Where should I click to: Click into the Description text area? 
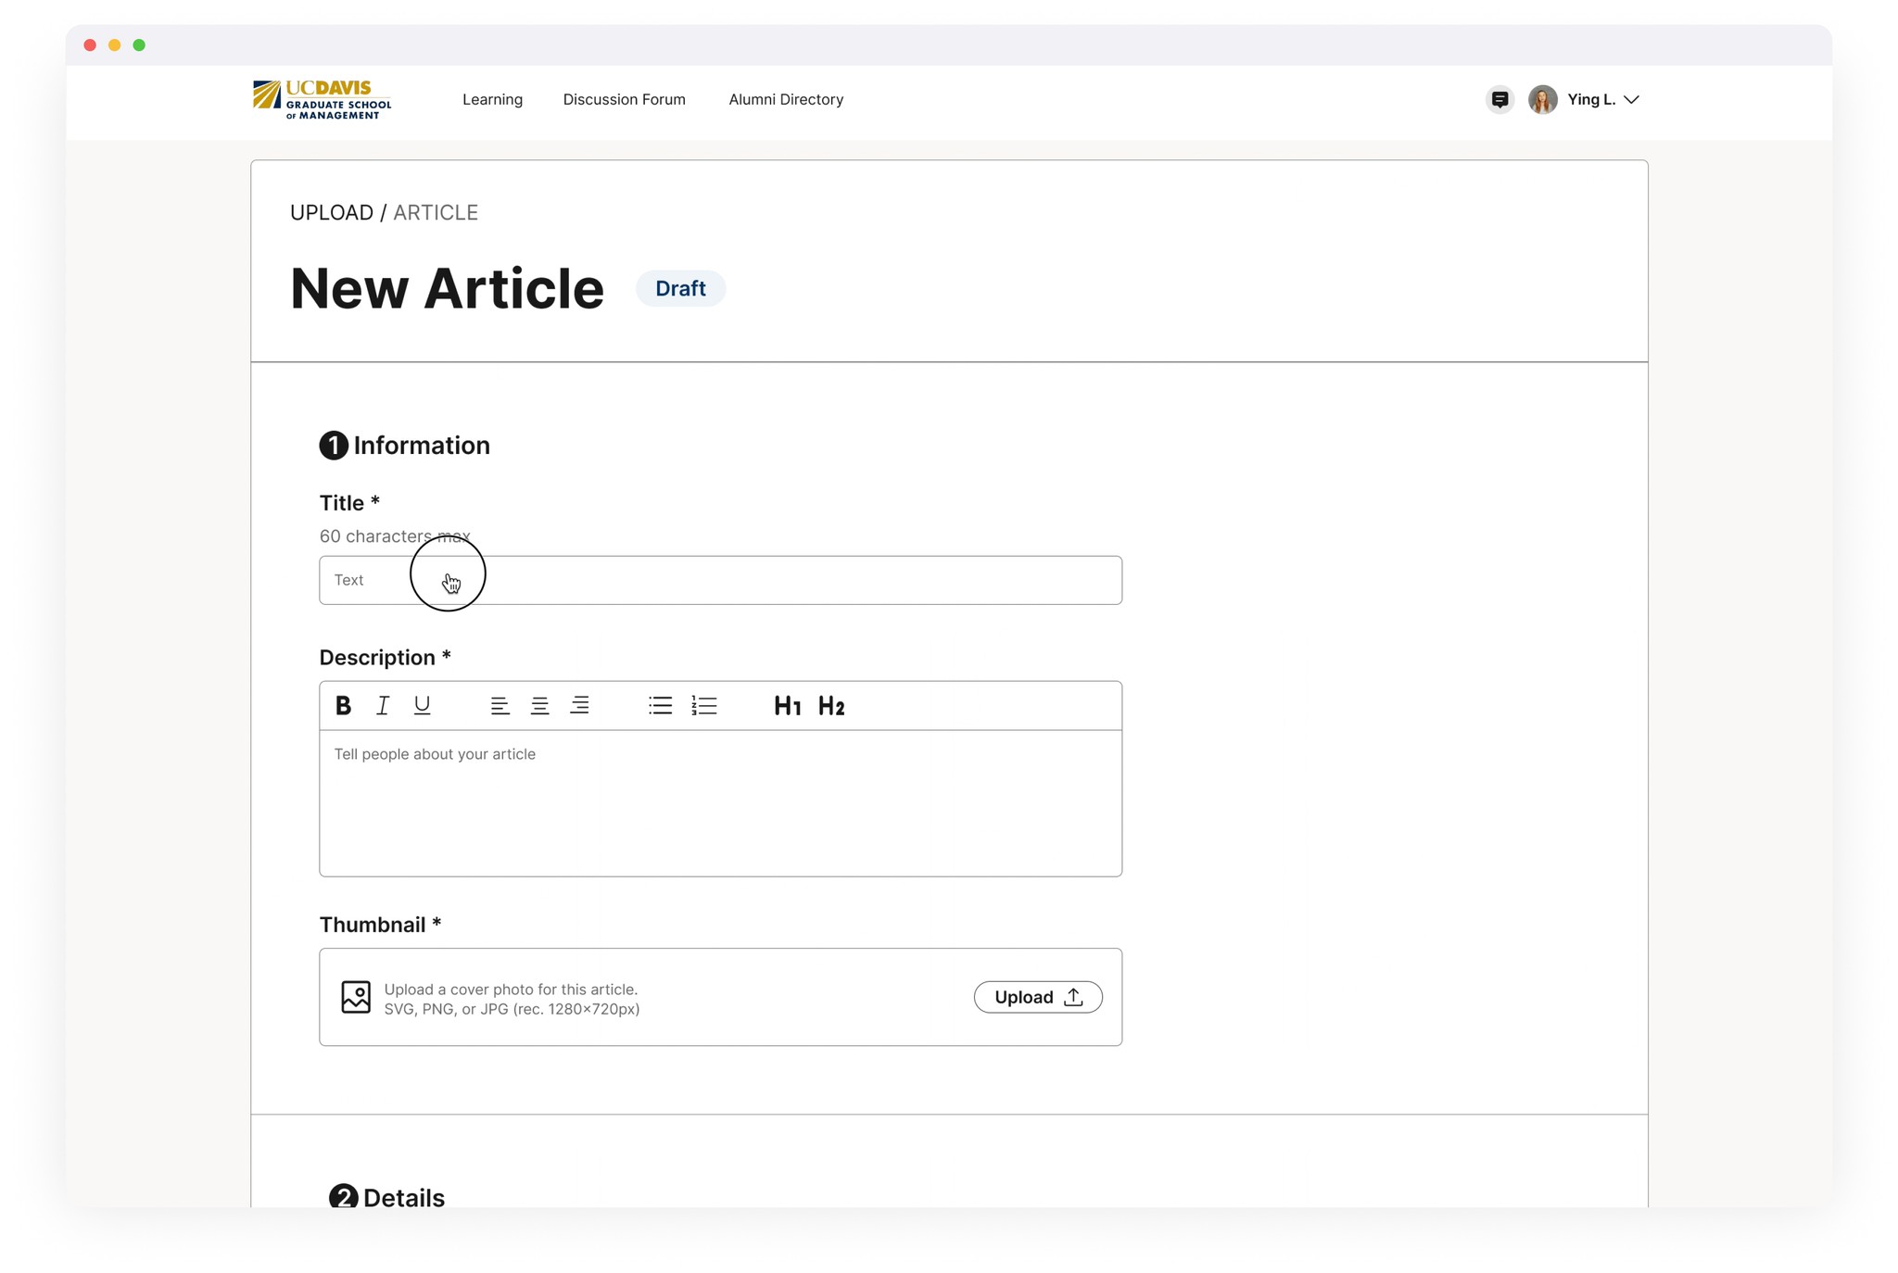point(720,802)
